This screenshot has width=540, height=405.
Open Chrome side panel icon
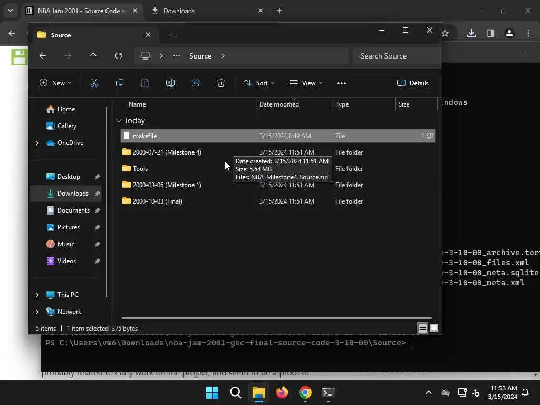click(x=490, y=33)
